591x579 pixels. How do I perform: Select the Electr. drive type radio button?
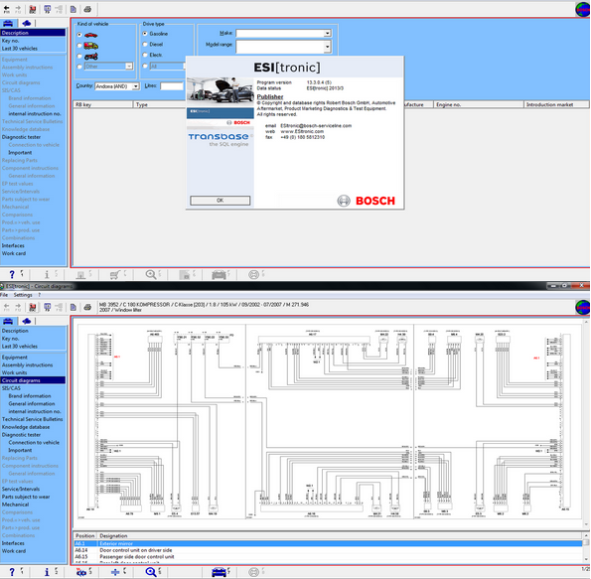point(145,55)
